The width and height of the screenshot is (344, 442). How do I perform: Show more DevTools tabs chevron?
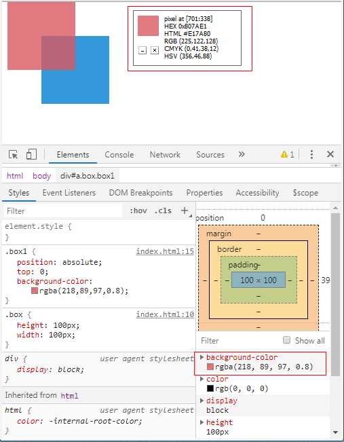[242, 154]
